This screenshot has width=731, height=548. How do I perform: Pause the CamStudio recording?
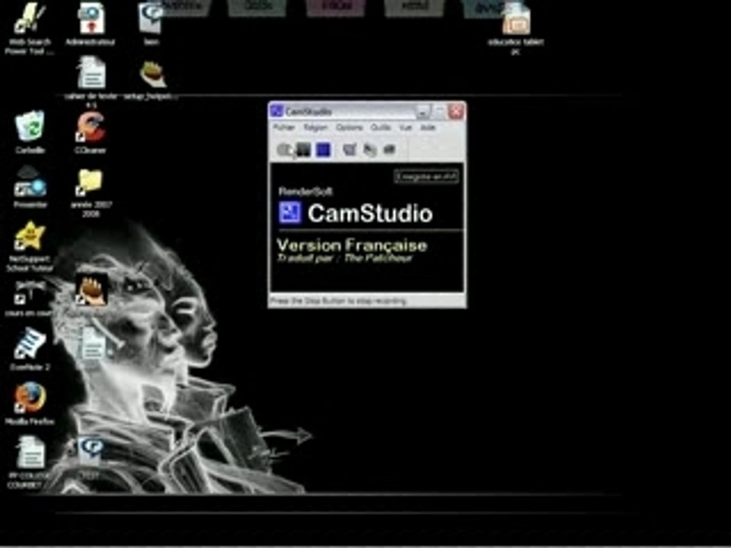(304, 150)
